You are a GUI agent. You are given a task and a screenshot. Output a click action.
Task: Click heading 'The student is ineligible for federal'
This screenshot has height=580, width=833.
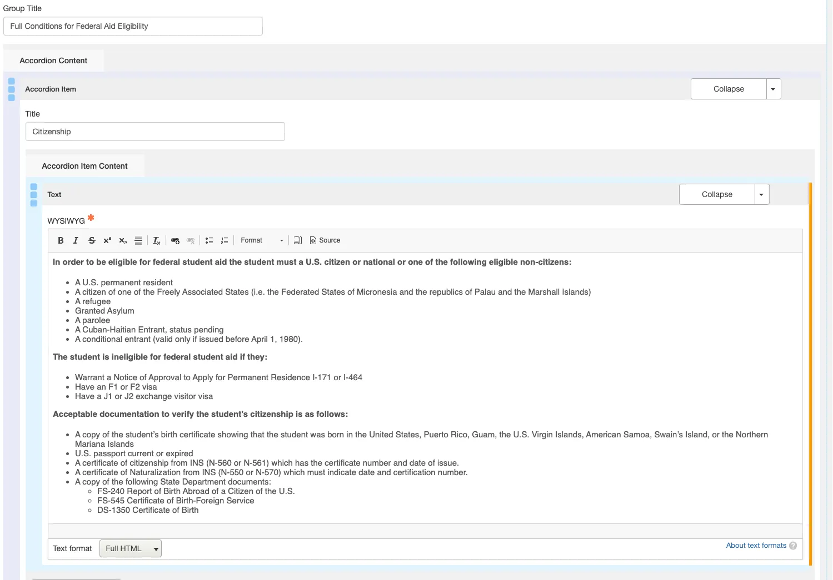point(160,357)
